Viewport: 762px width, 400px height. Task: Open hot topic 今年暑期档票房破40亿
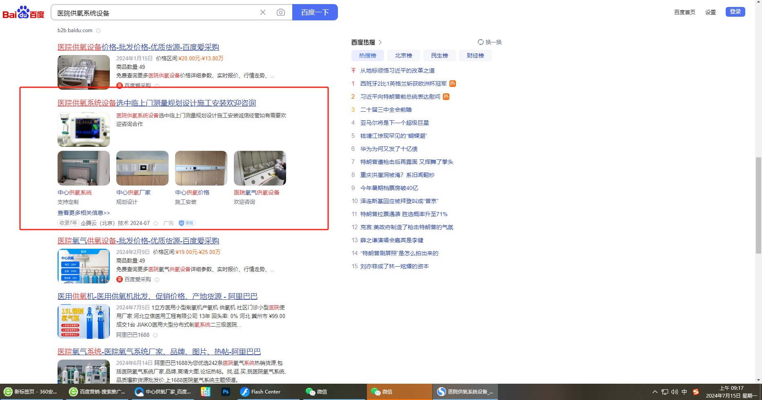pyautogui.click(x=389, y=188)
